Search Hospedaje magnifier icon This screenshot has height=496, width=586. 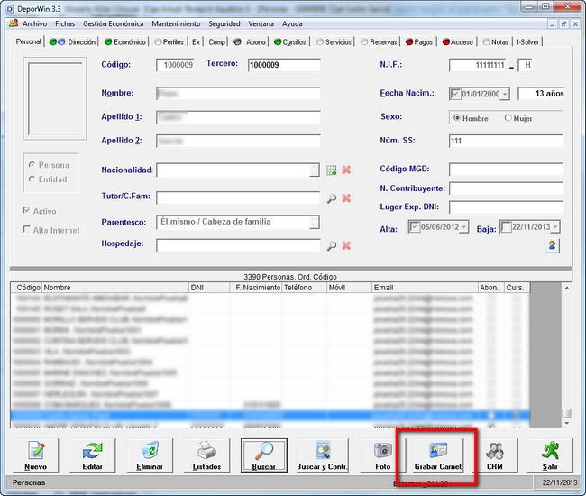(331, 245)
